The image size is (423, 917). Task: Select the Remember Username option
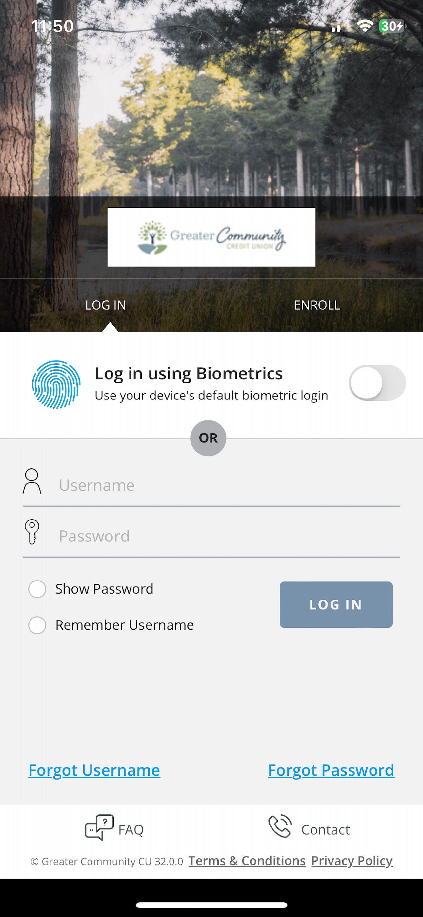coord(37,625)
